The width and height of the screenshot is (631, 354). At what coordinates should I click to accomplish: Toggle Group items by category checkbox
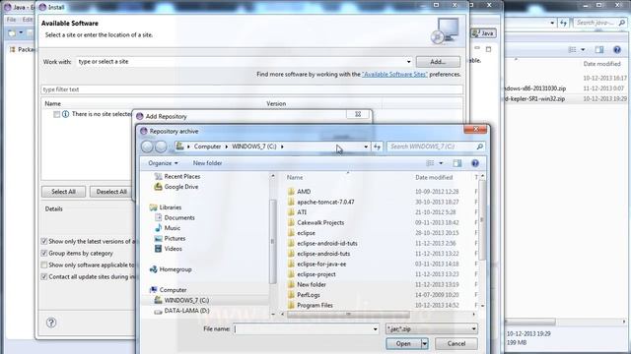(44, 254)
